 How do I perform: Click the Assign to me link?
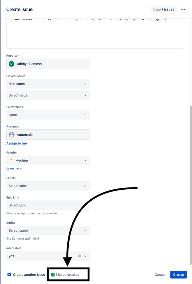[16, 143]
